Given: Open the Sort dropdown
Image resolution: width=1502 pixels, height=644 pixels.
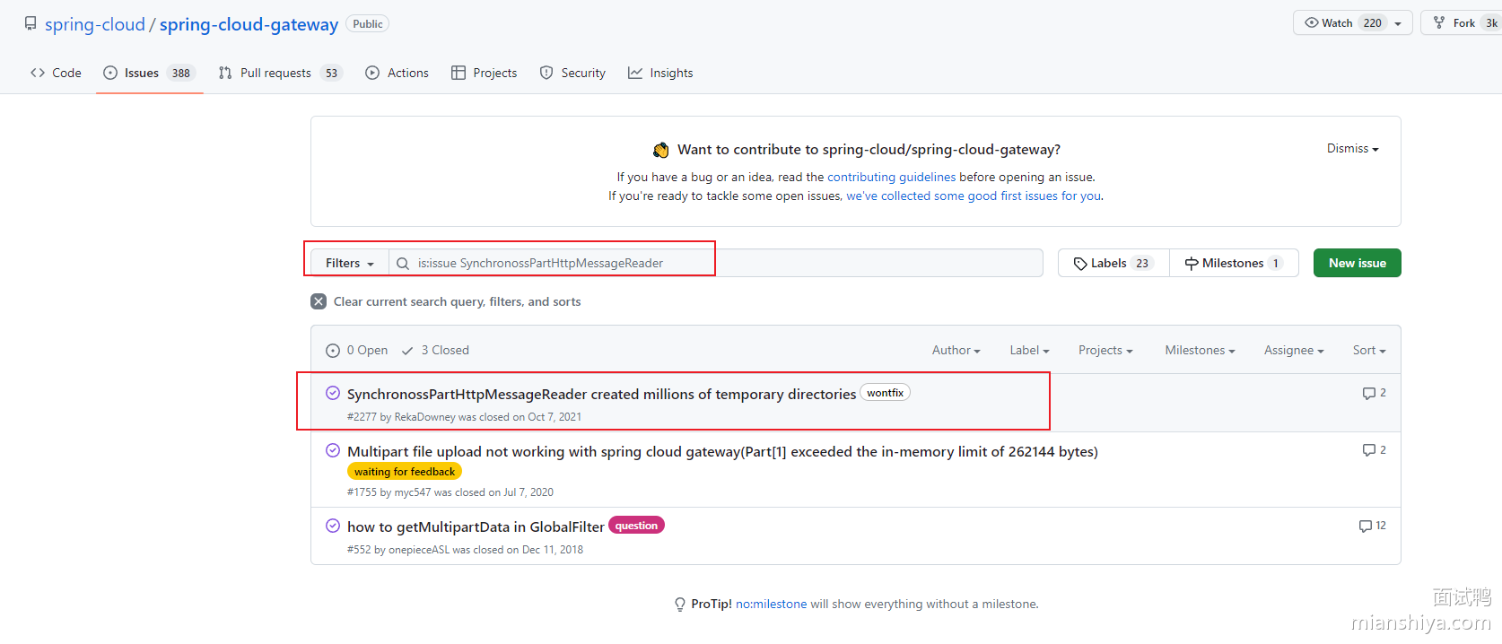Looking at the screenshot, I should [1368, 351].
